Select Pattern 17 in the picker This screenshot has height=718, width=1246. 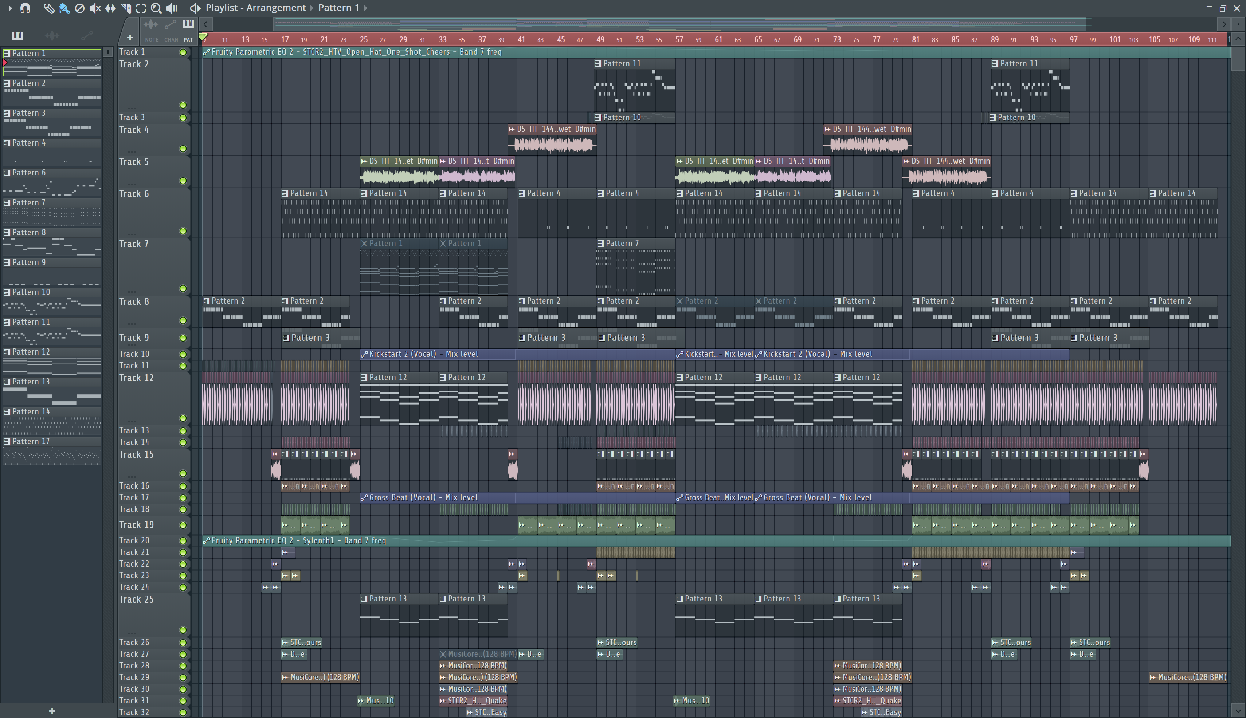click(52, 451)
